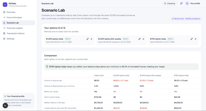Click What-if tag on $1,200 laptop after payday

125,39
